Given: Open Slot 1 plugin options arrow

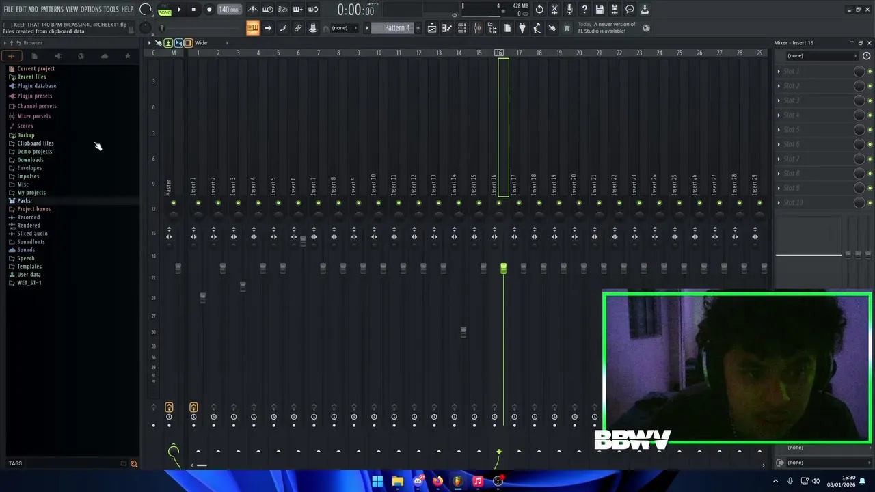Looking at the screenshot, I should [x=779, y=71].
